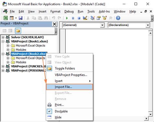
Task: Choose VBAProject Properties... in context menu
Action: click(x=70, y=75)
